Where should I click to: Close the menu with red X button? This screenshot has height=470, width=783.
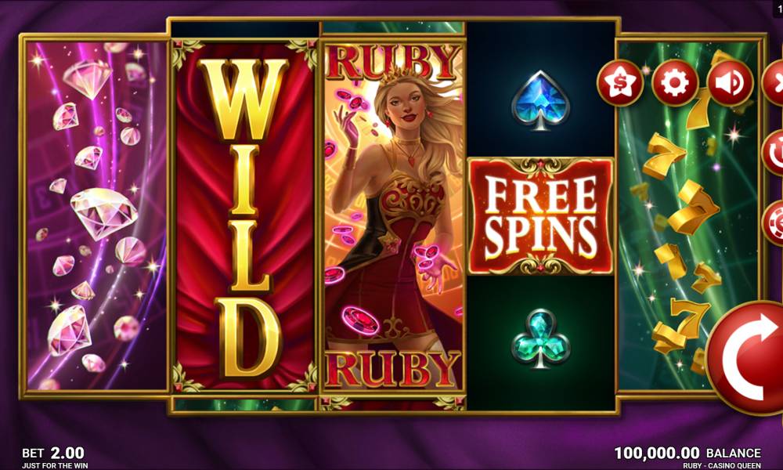[773, 82]
